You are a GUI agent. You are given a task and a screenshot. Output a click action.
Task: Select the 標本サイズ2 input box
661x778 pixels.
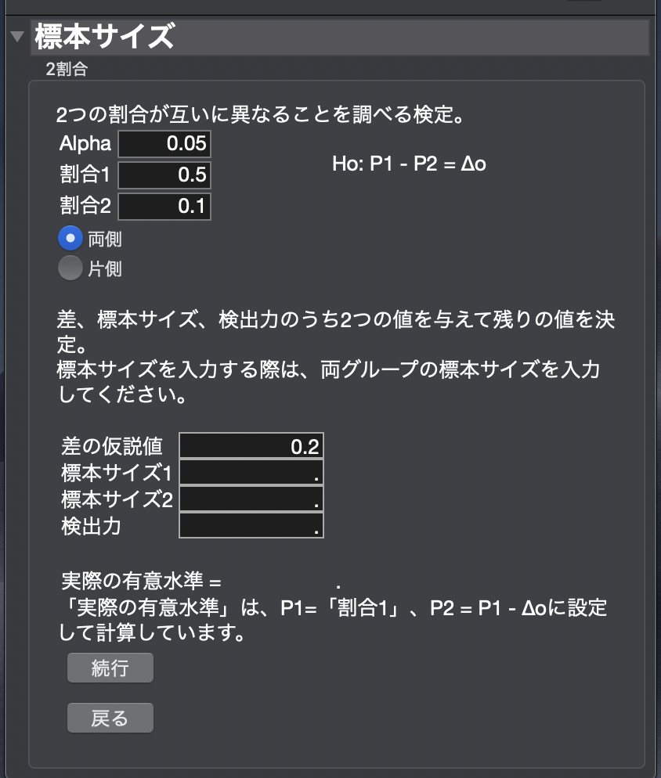[251, 499]
